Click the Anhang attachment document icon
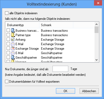The width and height of the screenshot is (104, 99). click(13, 39)
